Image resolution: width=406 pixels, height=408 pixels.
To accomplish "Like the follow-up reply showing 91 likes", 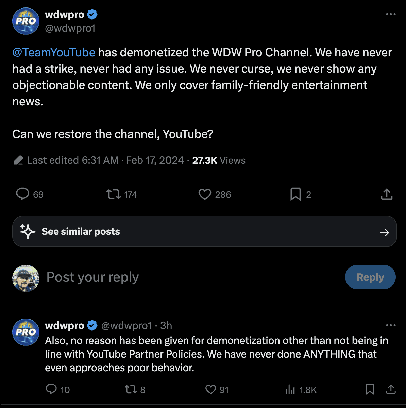I will (210, 390).
